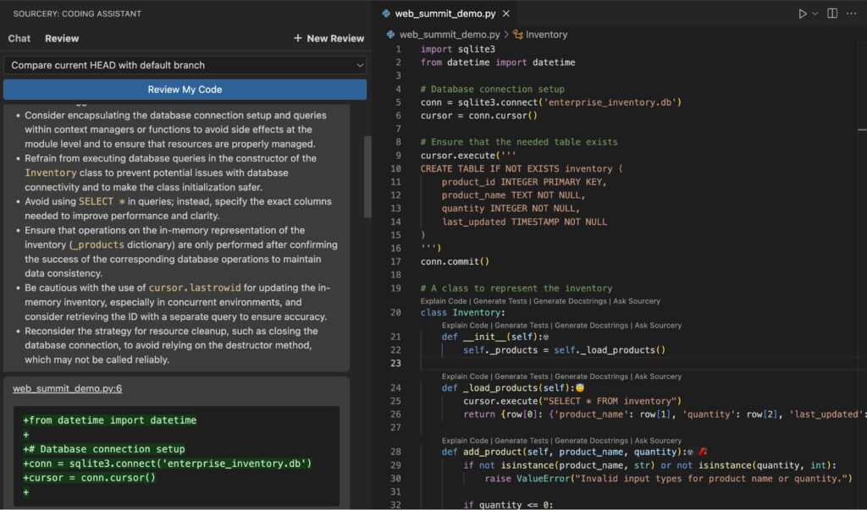Switch to the Chat tab
The image size is (867, 510).
(x=19, y=38)
